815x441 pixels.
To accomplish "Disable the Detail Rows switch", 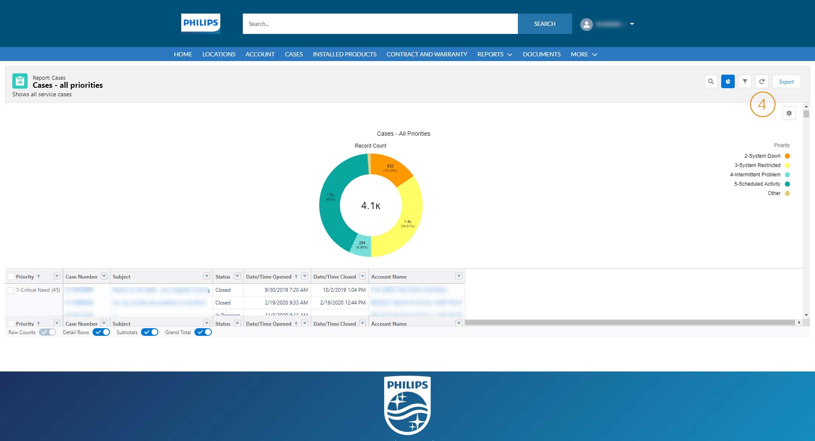I will pos(101,332).
